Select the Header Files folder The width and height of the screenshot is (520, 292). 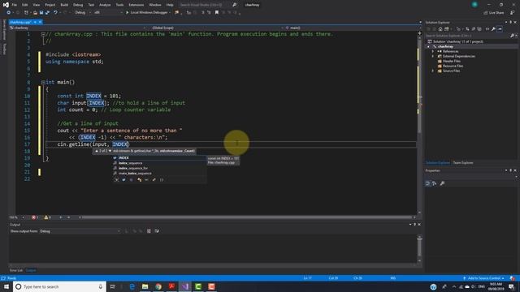452,62
